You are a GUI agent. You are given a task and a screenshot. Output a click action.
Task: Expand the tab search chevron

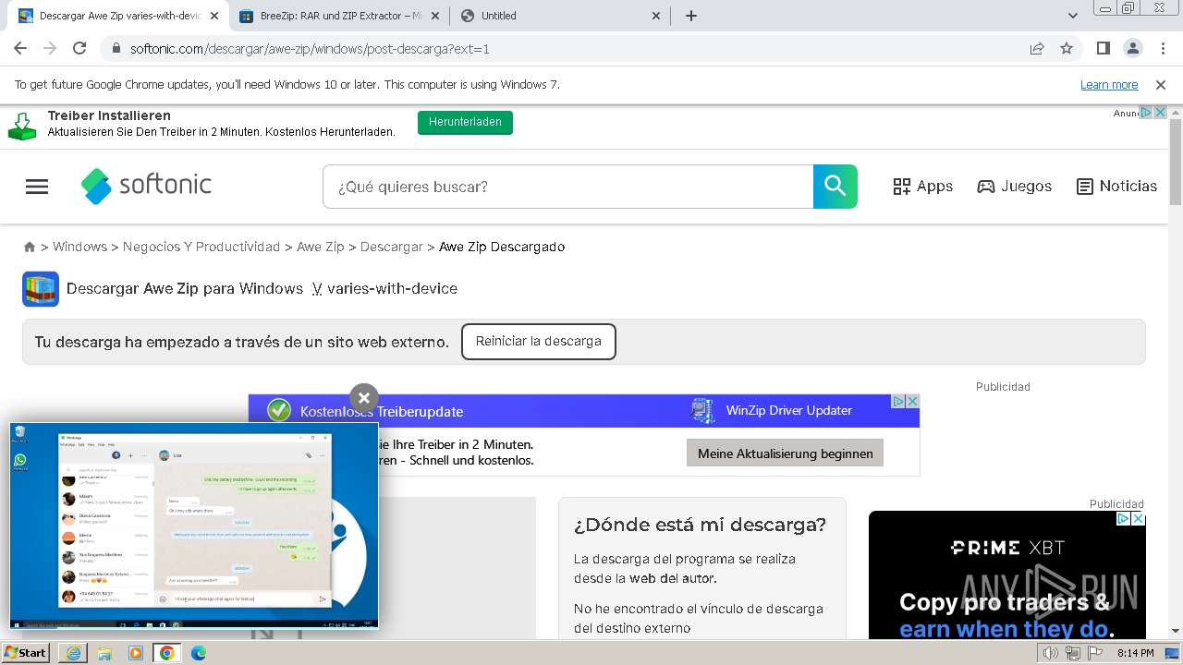1073,16
